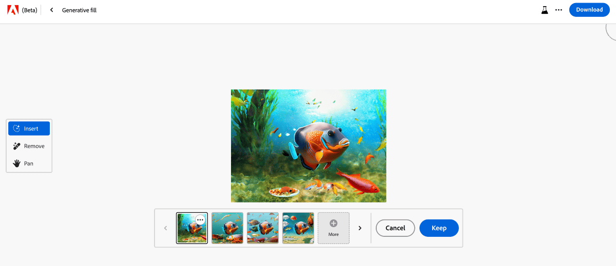Pick the fourth variation thumbnail
The image size is (616, 266).
298,228
